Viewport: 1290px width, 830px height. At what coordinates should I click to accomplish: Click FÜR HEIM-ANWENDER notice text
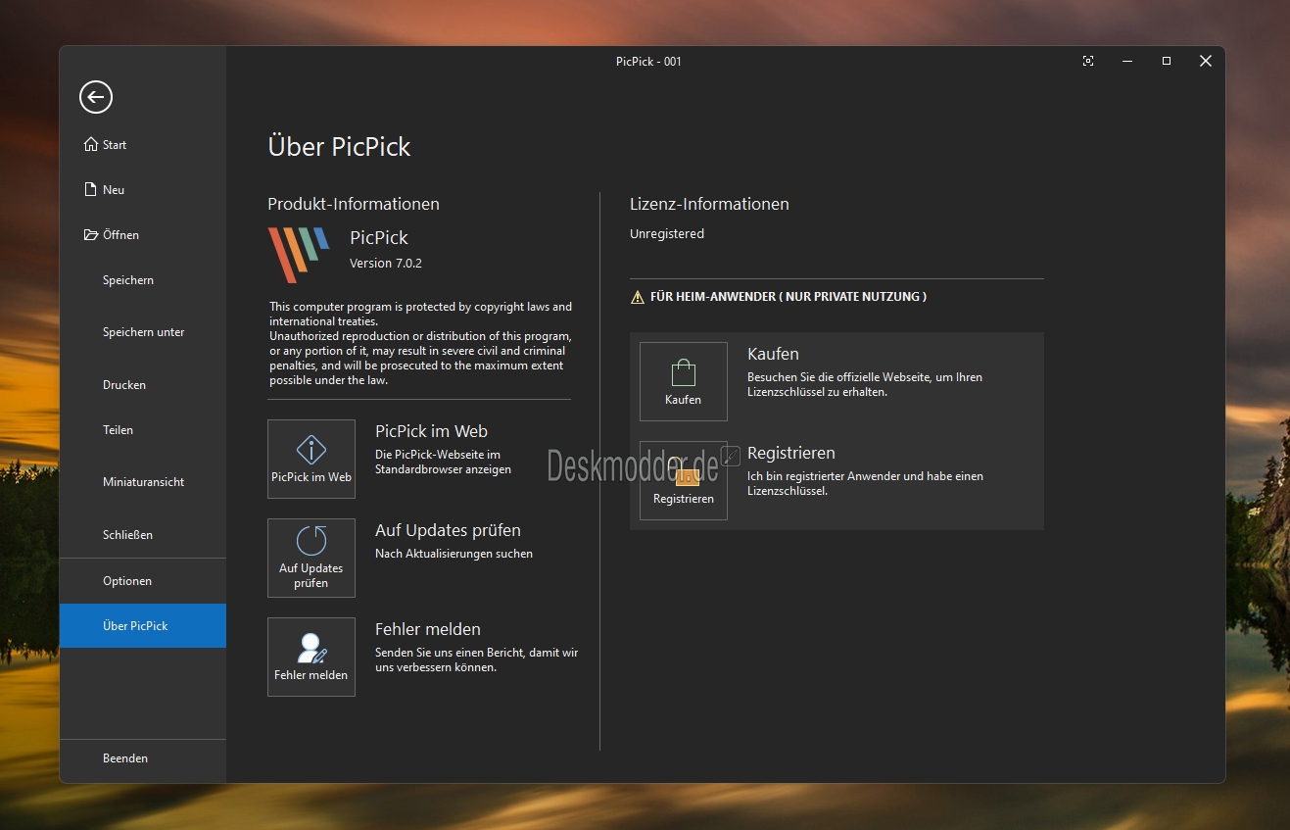[x=788, y=296]
